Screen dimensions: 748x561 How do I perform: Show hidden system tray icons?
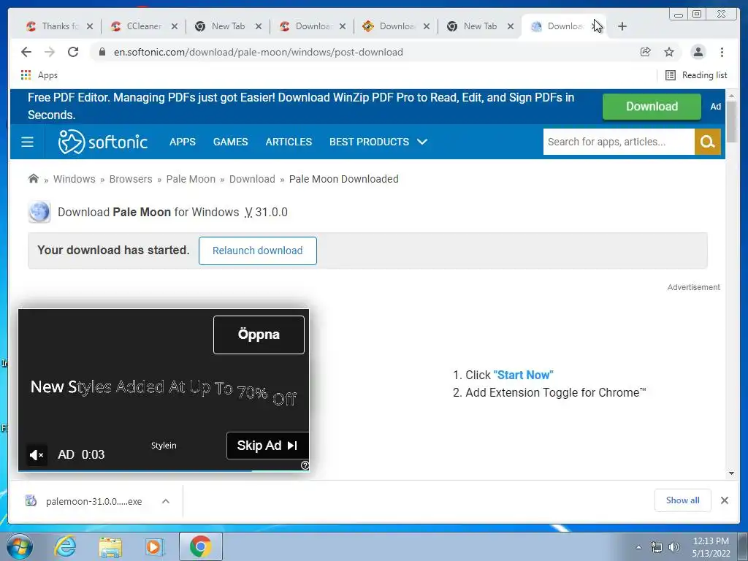tap(638, 548)
